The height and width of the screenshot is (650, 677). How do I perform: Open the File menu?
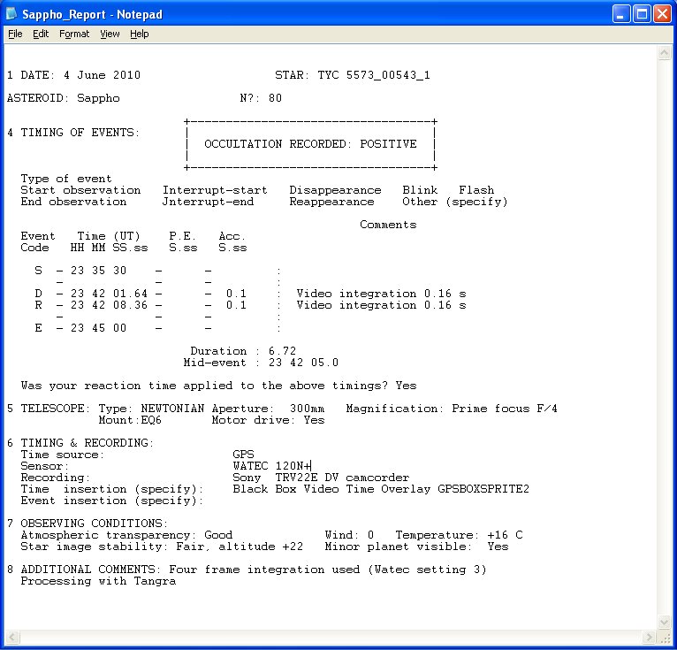[x=15, y=34]
